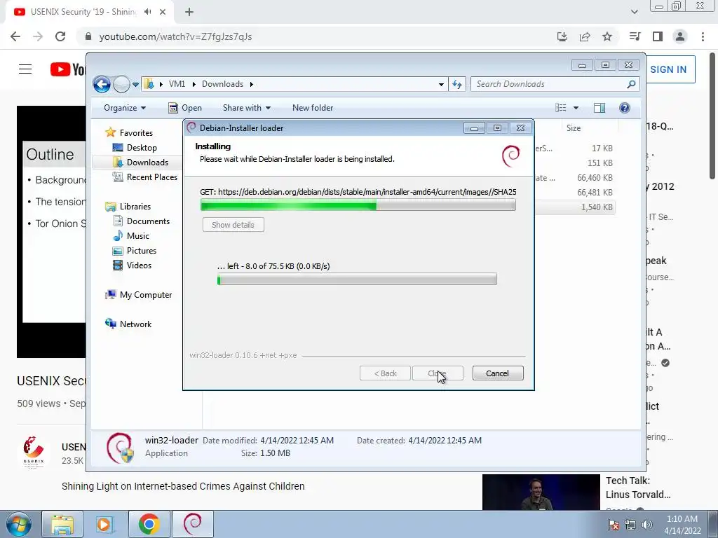
Task: Open Chrome media controls icon
Action: click(635, 36)
